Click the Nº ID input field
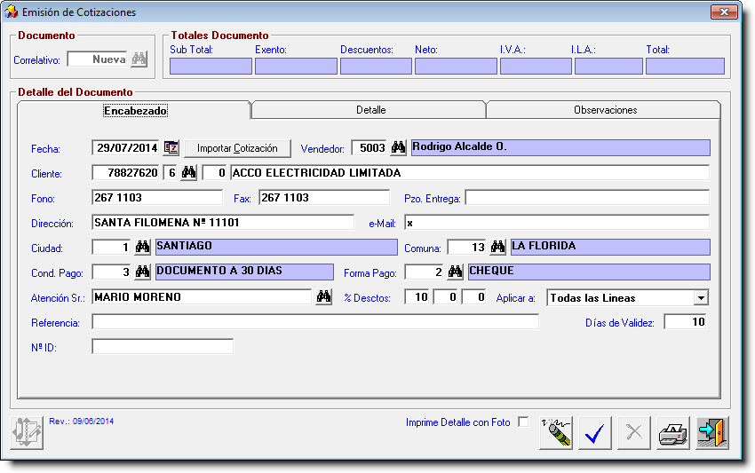 (x=163, y=346)
